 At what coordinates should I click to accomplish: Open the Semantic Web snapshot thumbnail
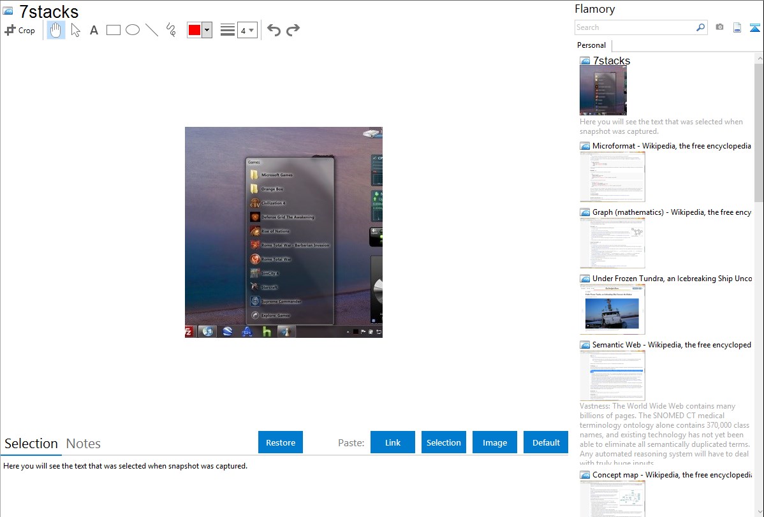pos(612,375)
